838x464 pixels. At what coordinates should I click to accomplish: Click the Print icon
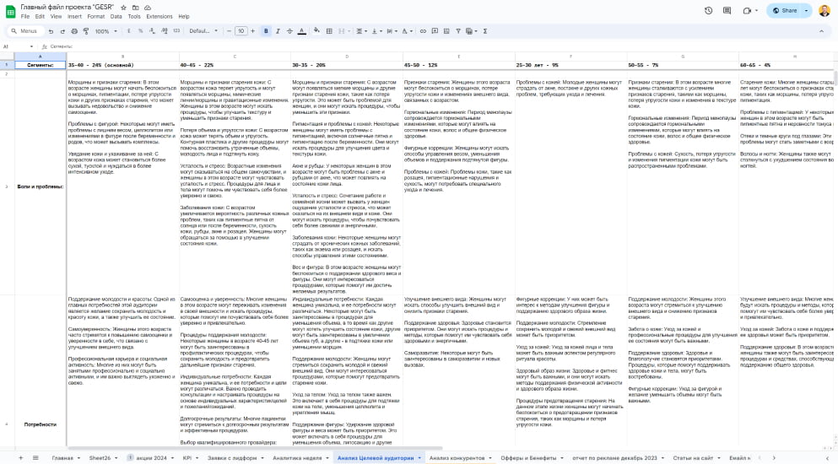pyautogui.click(x=74, y=31)
